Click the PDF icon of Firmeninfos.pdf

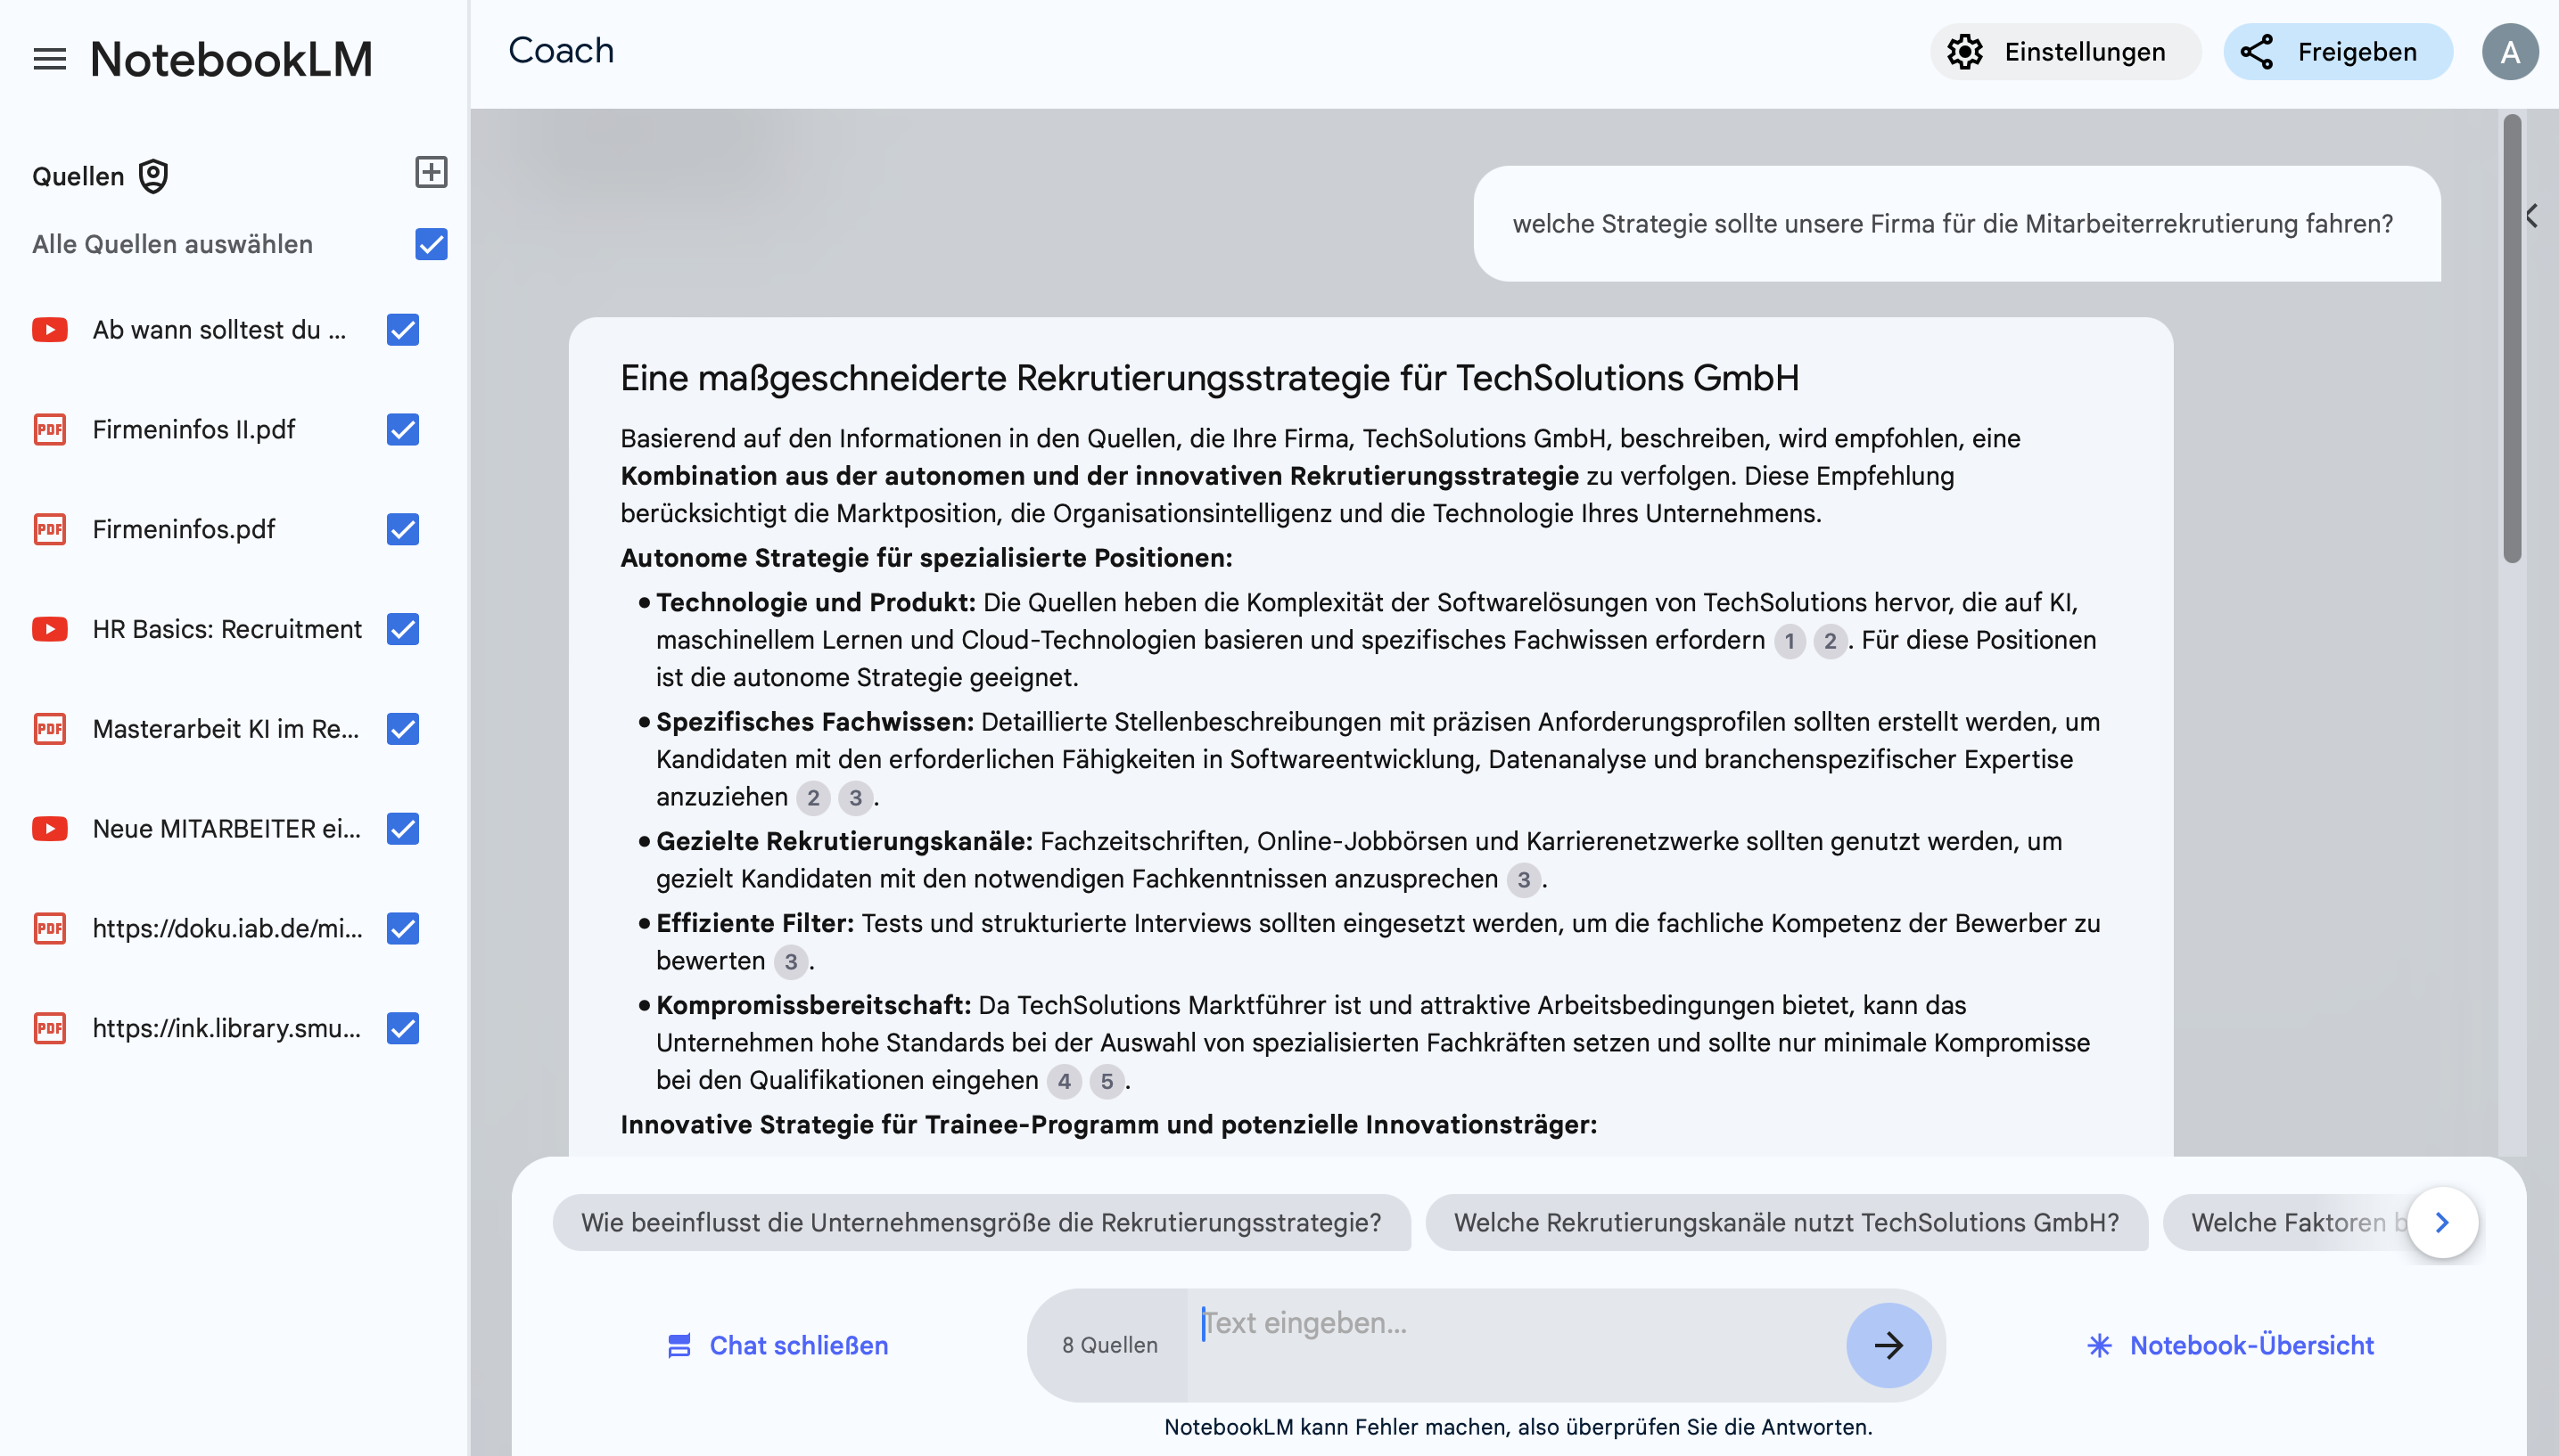point(50,529)
